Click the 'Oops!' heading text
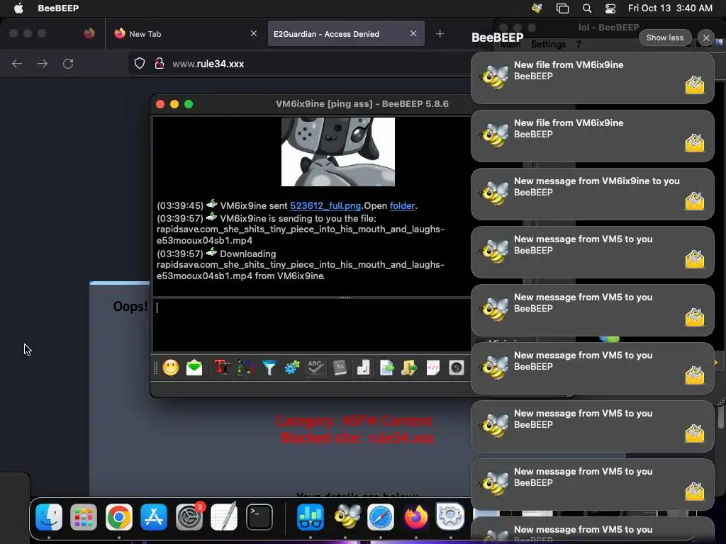The height and width of the screenshot is (544, 726). coord(130,306)
